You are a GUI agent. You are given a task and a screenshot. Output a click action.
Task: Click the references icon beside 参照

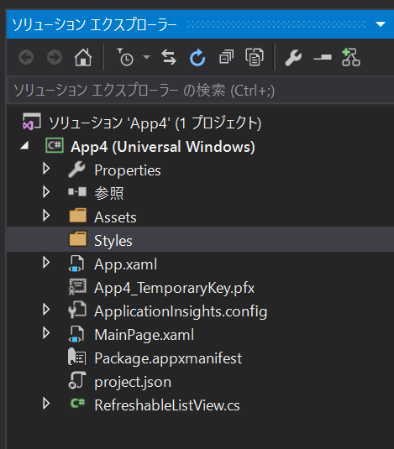click(x=77, y=191)
